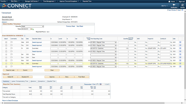Viewport: 186px width, 104px height.
Task: Add a row with plus icon for Wed 9/30
Action: coord(180,42)
